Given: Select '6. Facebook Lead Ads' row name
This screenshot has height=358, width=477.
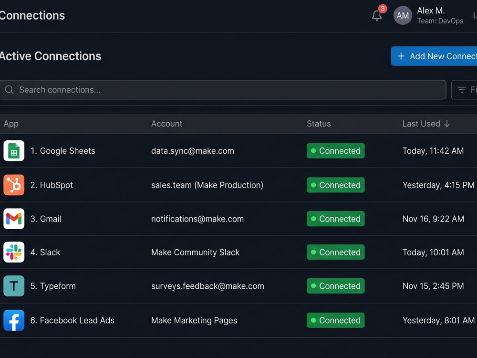Looking at the screenshot, I should 73,320.
